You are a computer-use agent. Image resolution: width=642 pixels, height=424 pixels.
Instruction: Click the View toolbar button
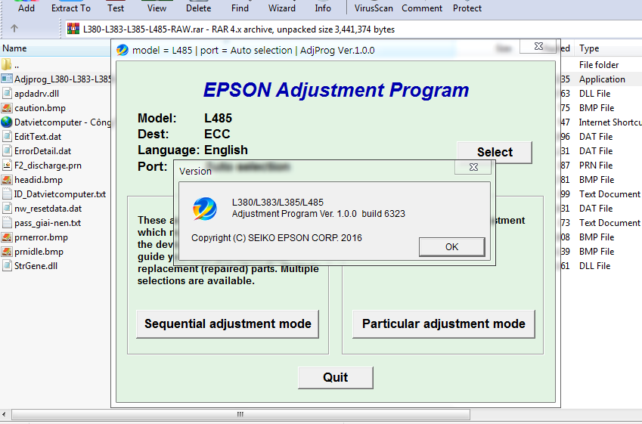[x=157, y=8]
